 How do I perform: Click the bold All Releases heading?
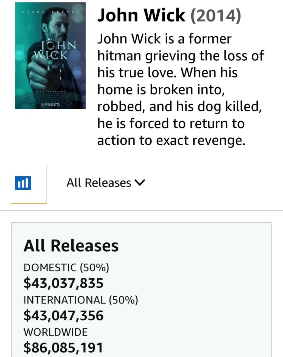(71, 246)
